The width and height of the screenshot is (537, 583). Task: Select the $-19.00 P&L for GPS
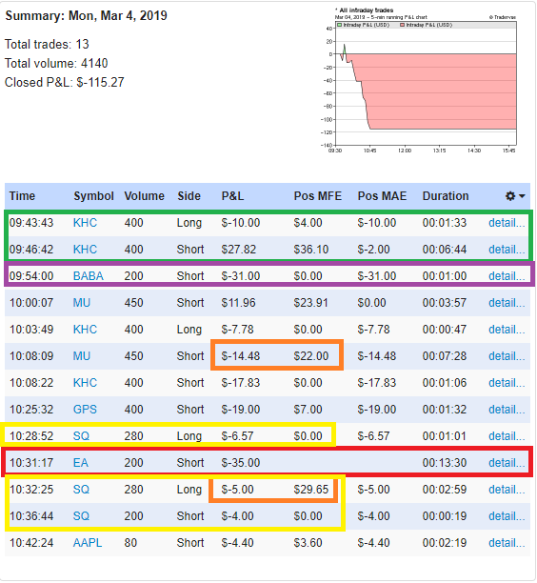point(241,410)
